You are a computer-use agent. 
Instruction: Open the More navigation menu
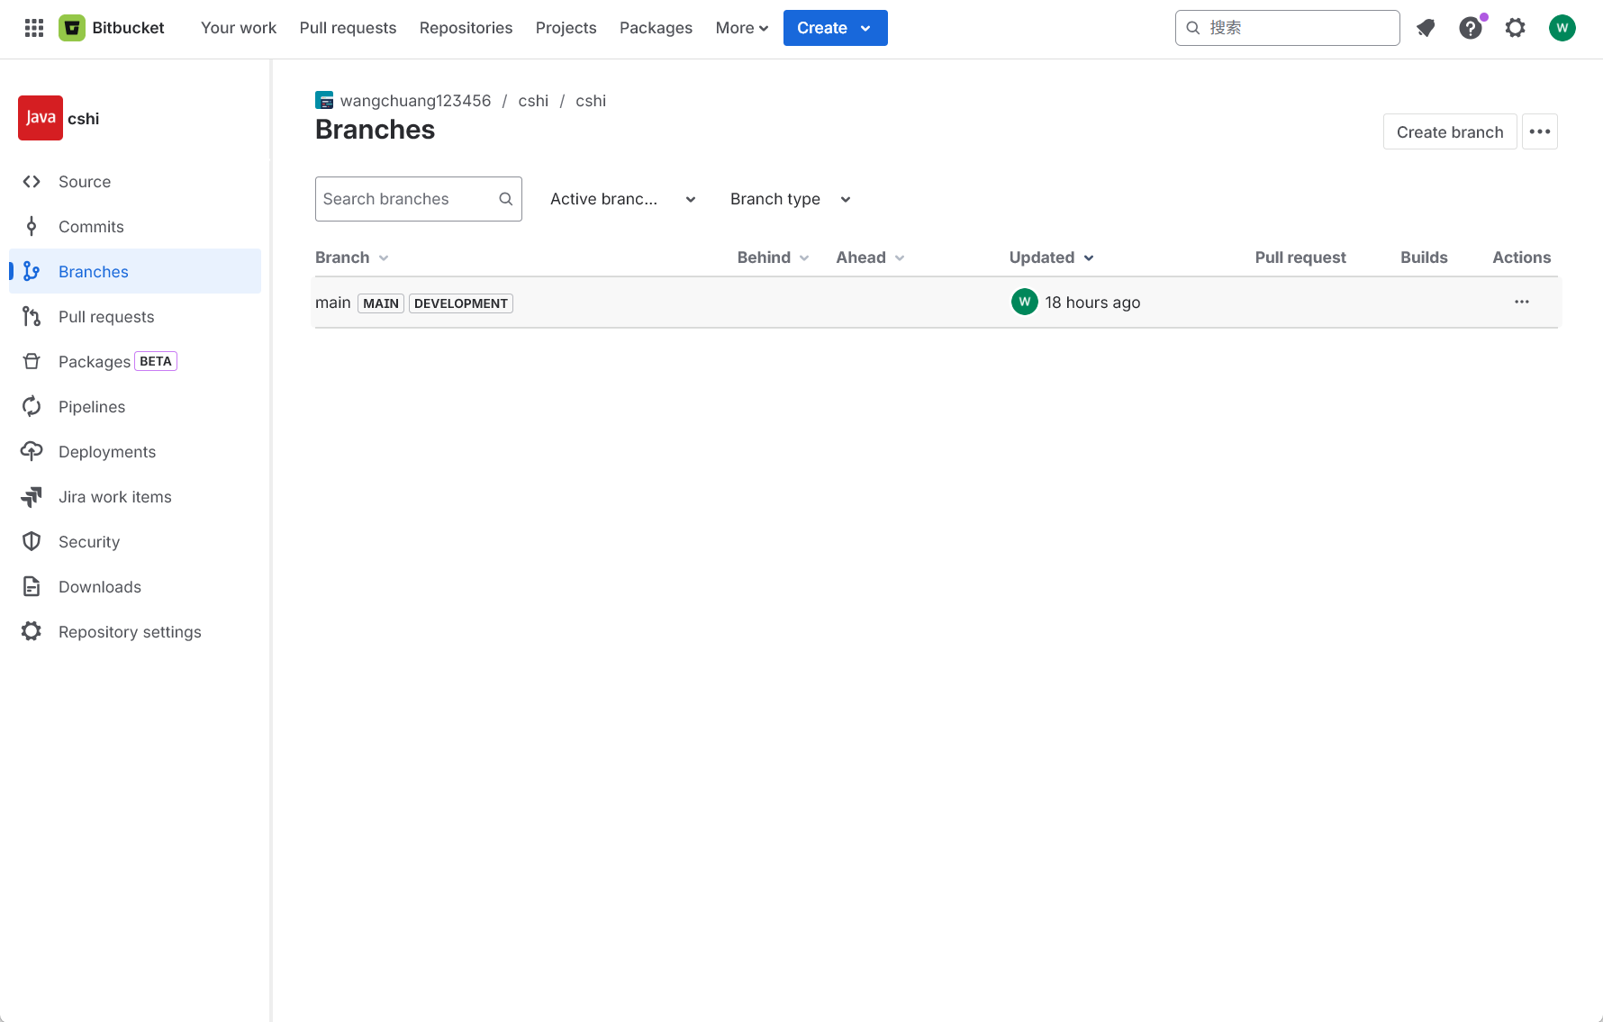click(741, 28)
